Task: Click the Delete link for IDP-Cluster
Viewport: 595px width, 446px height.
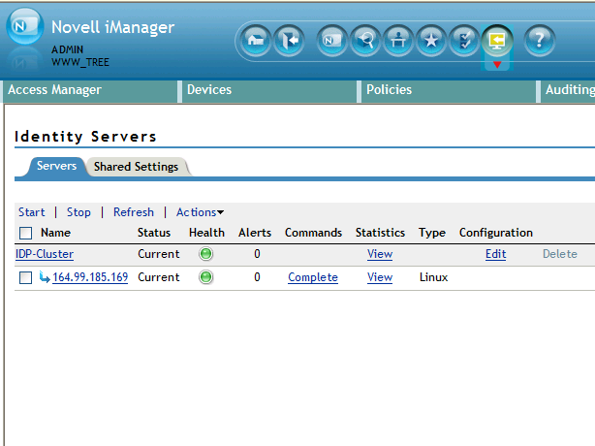Action: (x=560, y=254)
